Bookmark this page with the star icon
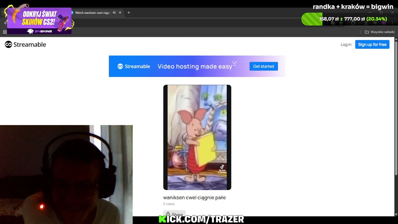This screenshot has width=398, height=224. pyautogui.click(x=341, y=23)
